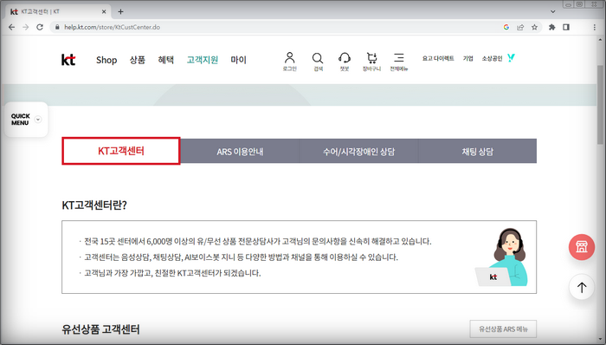Click the Google icon in address bar
Image resolution: width=606 pixels, height=345 pixels.
click(x=506, y=27)
